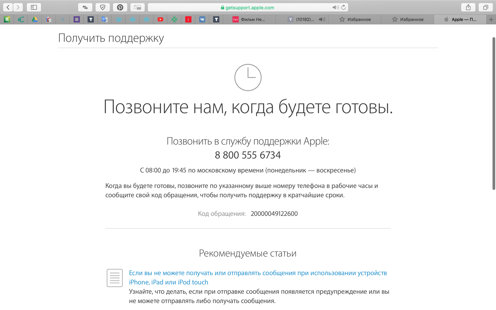The width and height of the screenshot is (496, 310).
Task: Click the picture-in-picture extension button
Action: [137, 7]
